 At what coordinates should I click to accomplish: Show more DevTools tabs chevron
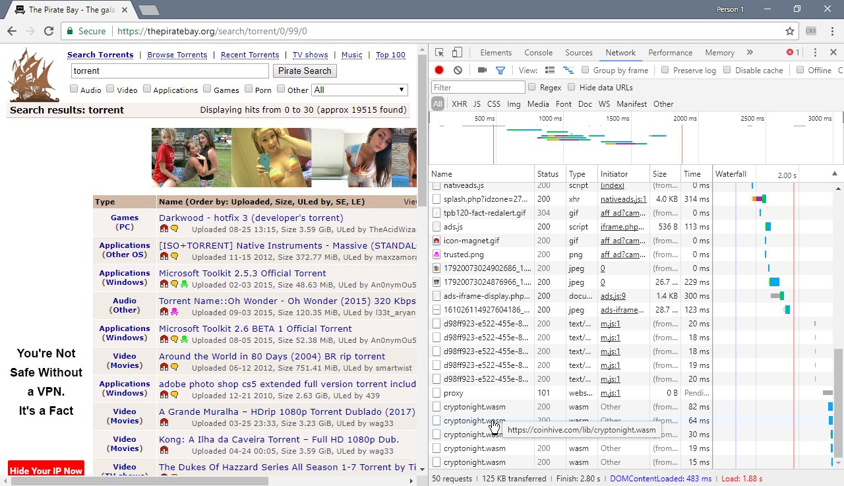(750, 53)
